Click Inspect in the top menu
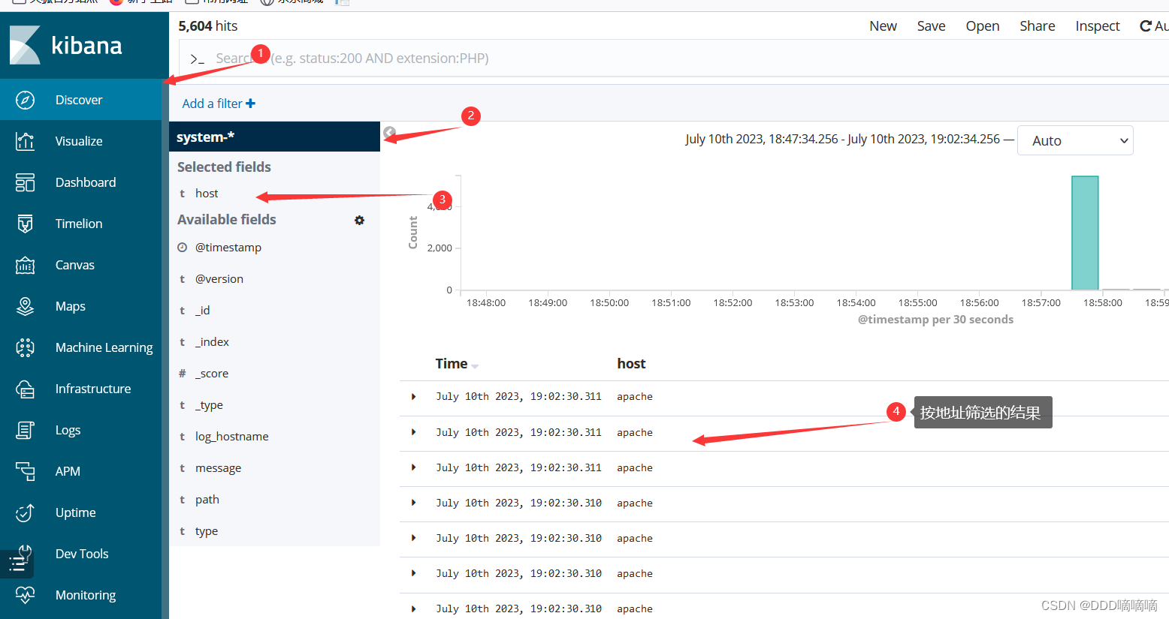Image resolution: width=1169 pixels, height=619 pixels. (x=1097, y=26)
